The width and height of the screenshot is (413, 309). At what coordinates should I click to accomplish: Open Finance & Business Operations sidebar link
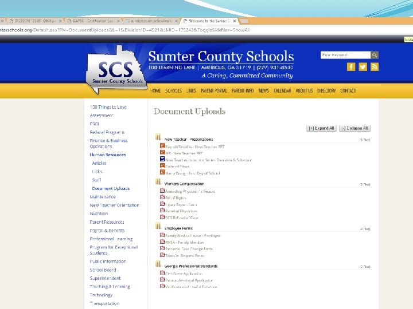108,144
